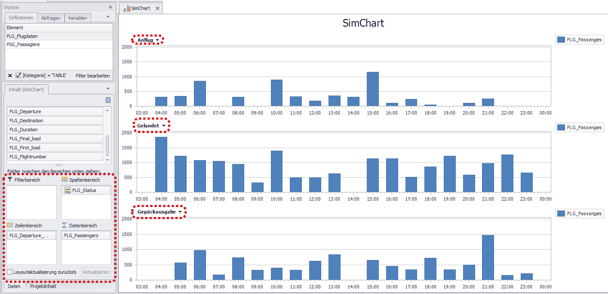Image resolution: width=608 pixels, height=294 pixels.
Task: Switch to the Projektinhalt bottom tab
Action: pos(43,286)
